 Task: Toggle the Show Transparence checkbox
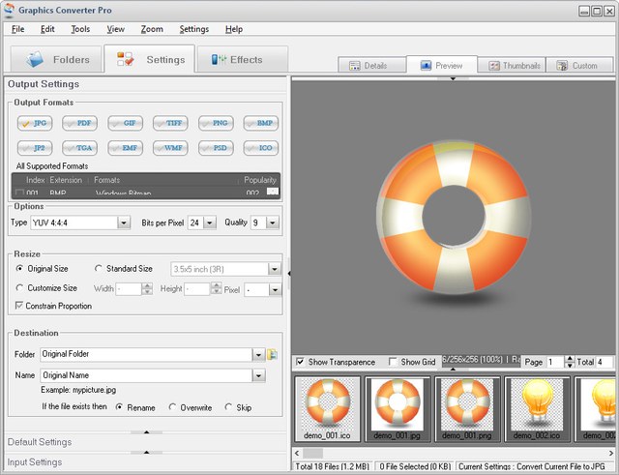pos(301,362)
